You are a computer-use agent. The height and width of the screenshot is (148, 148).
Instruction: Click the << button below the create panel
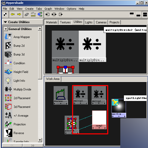tap(12, 145)
